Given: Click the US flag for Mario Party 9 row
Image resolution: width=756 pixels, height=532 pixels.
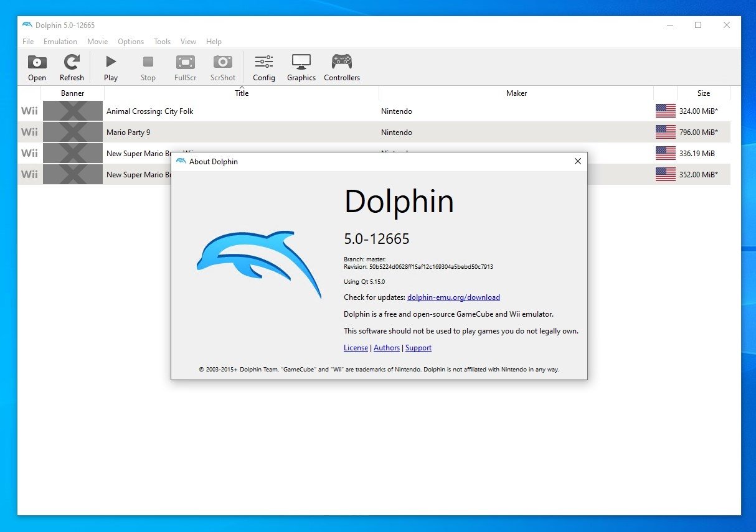Looking at the screenshot, I should click(666, 133).
